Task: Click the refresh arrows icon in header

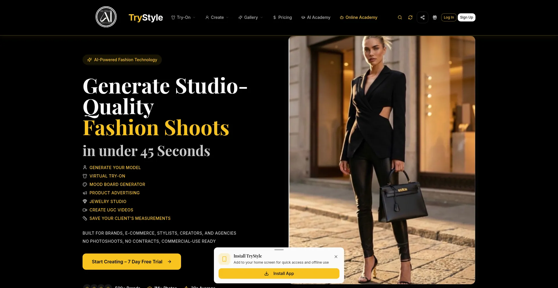Action: click(x=410, y=17)
